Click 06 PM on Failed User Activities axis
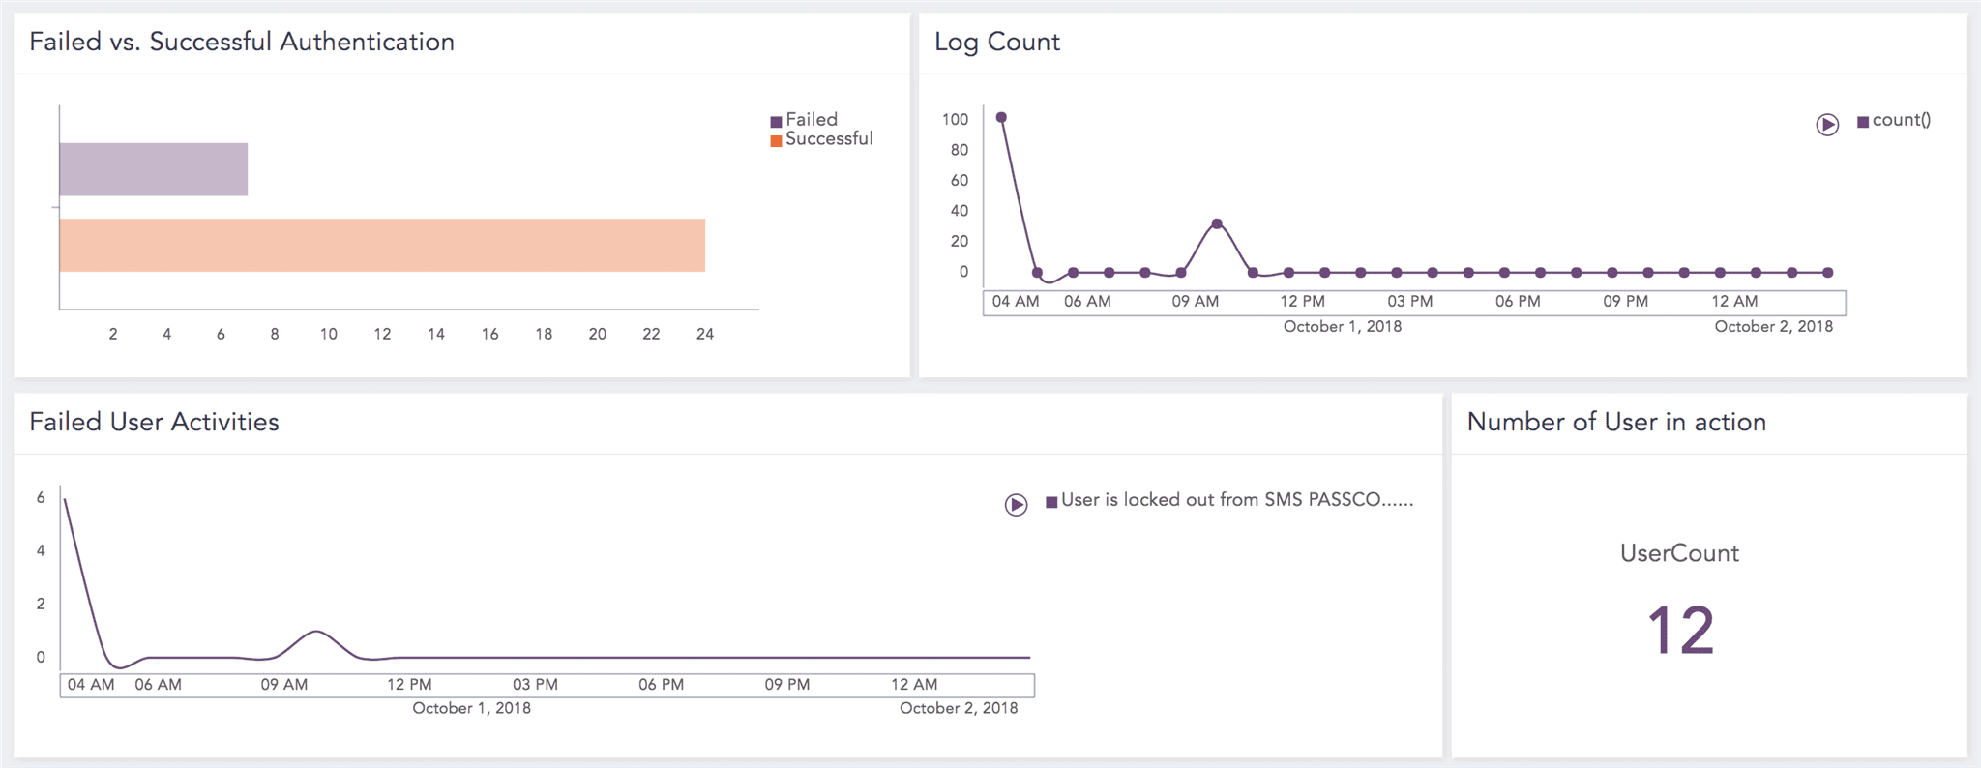This screenshot has height=768, width=1981. point(661,684)
